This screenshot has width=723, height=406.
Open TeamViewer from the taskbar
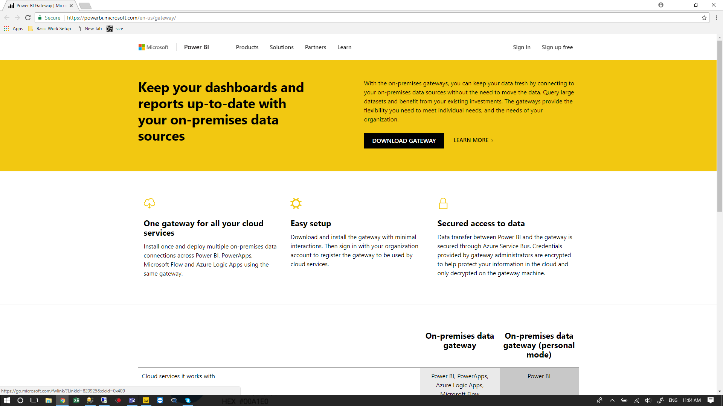pos(160,400)
